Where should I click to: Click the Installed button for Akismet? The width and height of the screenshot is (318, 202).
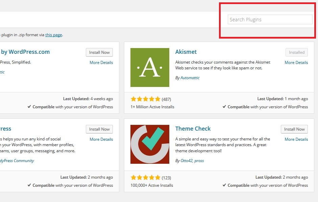click(x=297, y=52)
